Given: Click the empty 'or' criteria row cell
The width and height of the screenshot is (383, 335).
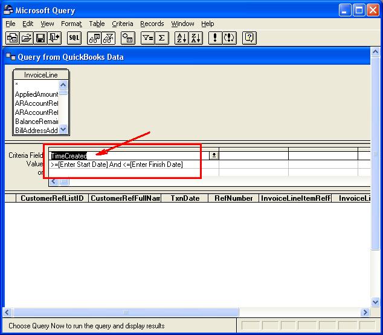Looking at the screenshot, I should pos(134,172).
